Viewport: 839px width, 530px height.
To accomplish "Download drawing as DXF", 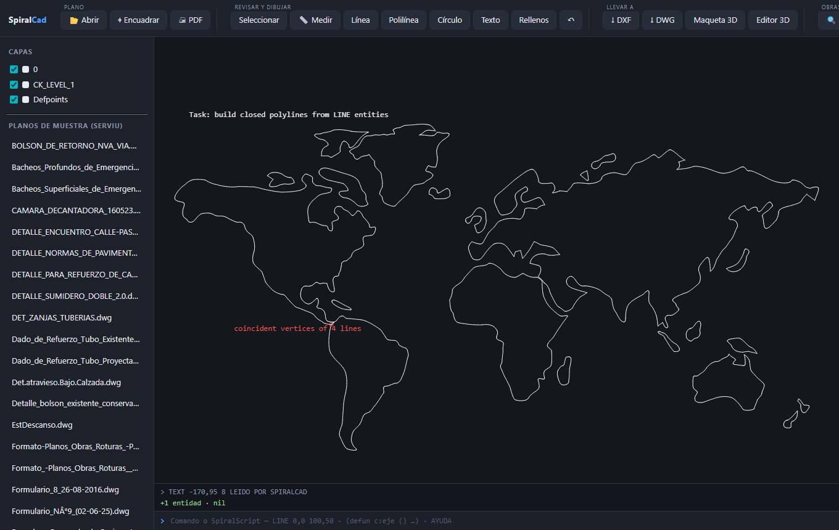I will click(x=621, y=20).
